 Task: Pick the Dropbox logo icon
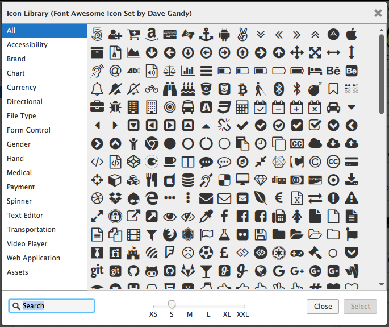115,198
